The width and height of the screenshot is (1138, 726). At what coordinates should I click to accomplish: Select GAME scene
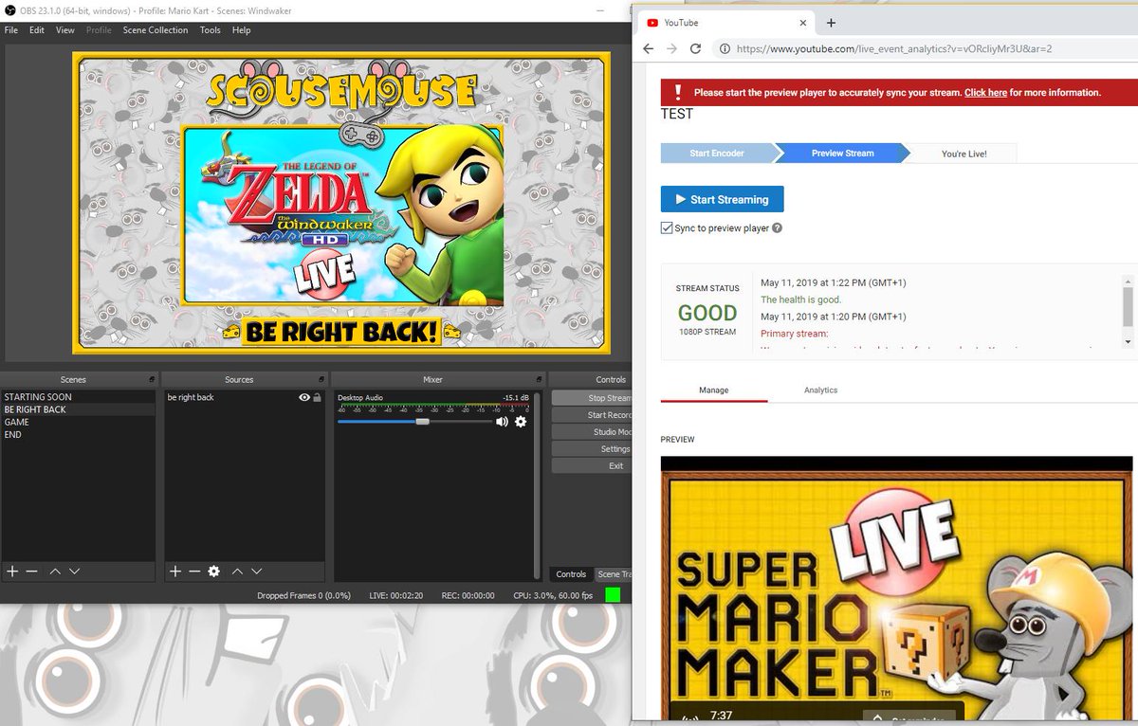click(78, 422)
